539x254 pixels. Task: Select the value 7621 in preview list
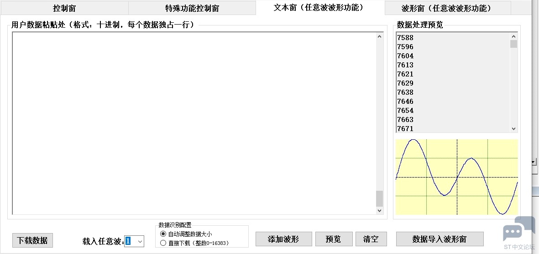405,74
